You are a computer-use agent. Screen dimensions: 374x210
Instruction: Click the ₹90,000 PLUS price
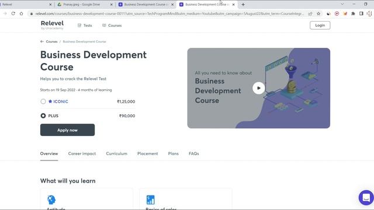point(127,116)
